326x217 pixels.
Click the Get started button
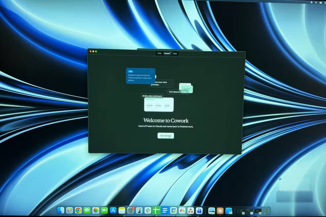(166, 136)
